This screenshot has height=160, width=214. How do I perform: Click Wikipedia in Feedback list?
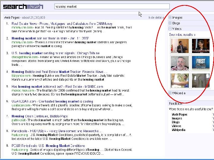[178, 130]
